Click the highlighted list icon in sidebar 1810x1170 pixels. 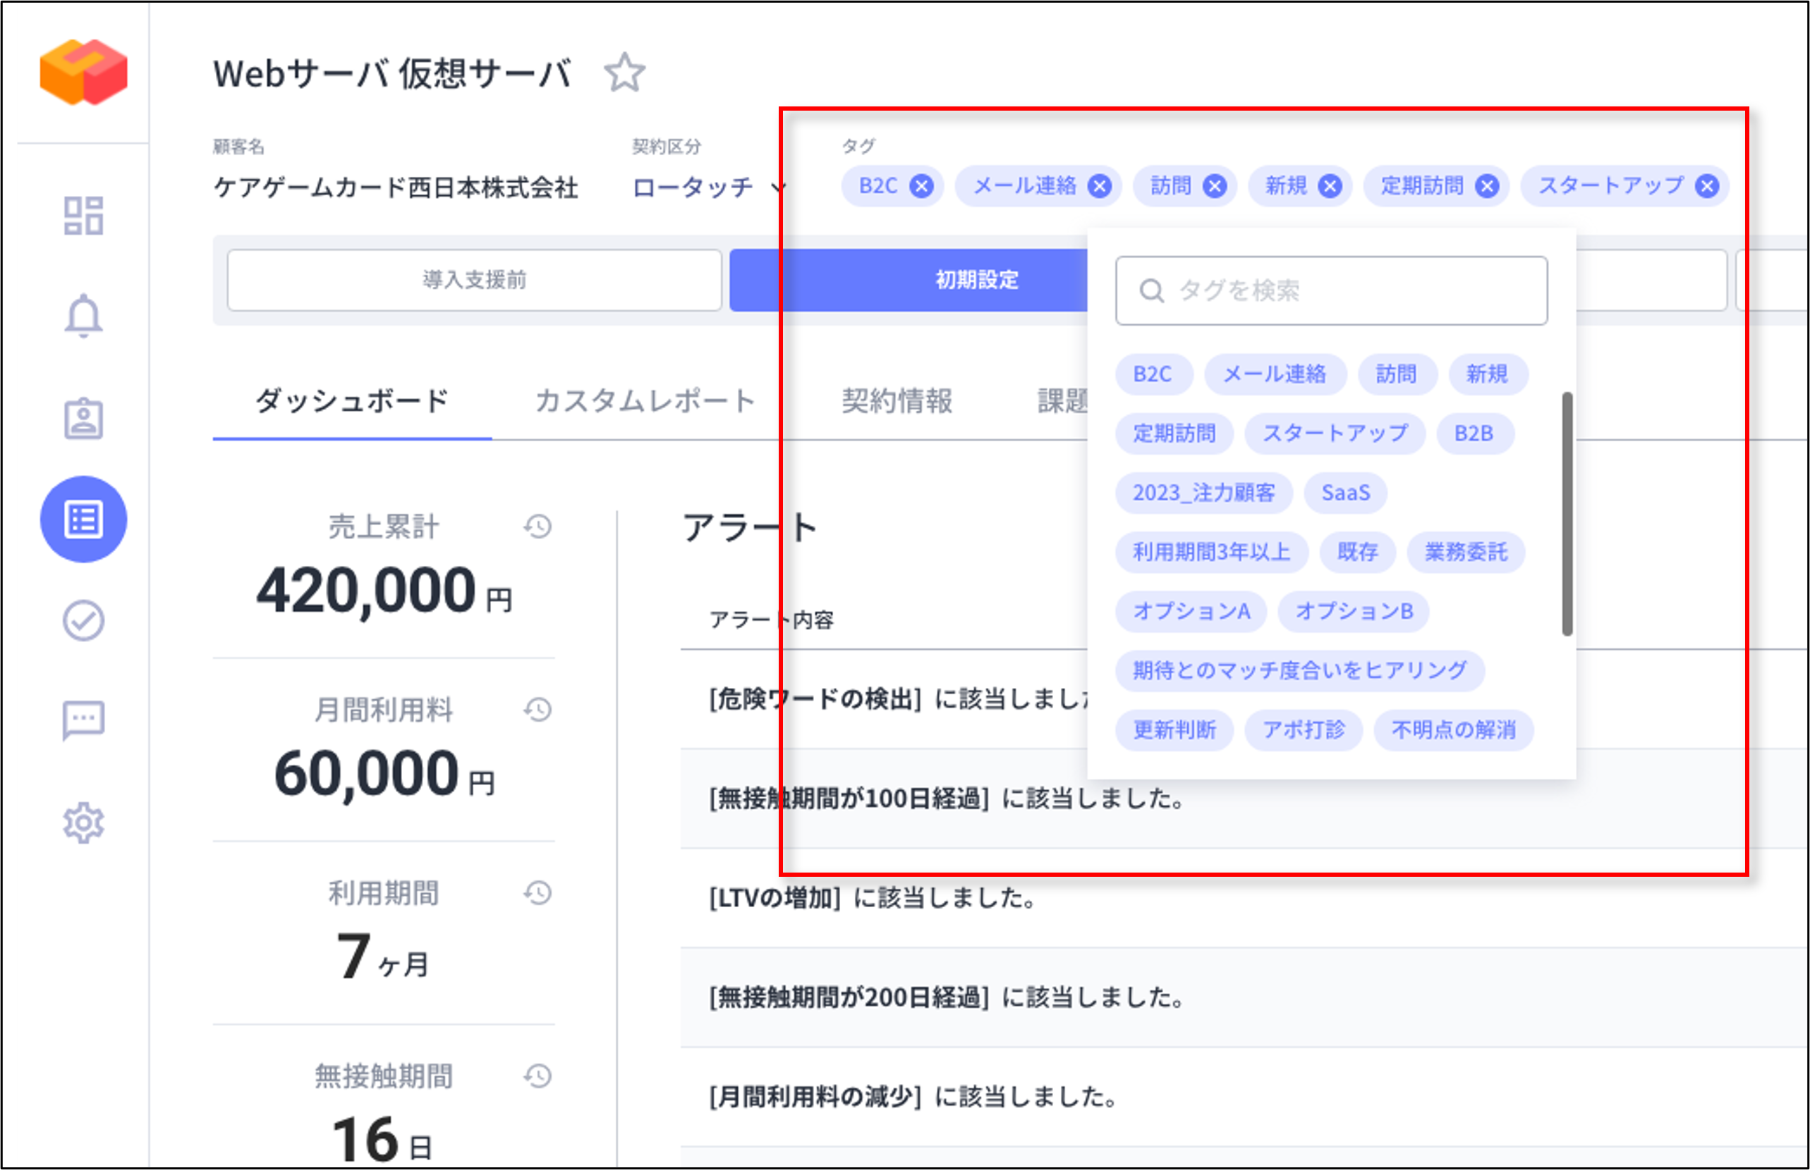pos(84,520)
